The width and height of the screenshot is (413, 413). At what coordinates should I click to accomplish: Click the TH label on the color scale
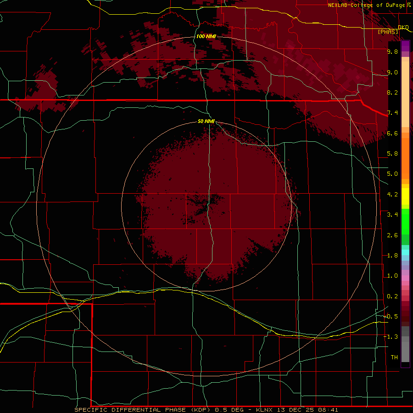click(x=394, y=357)
